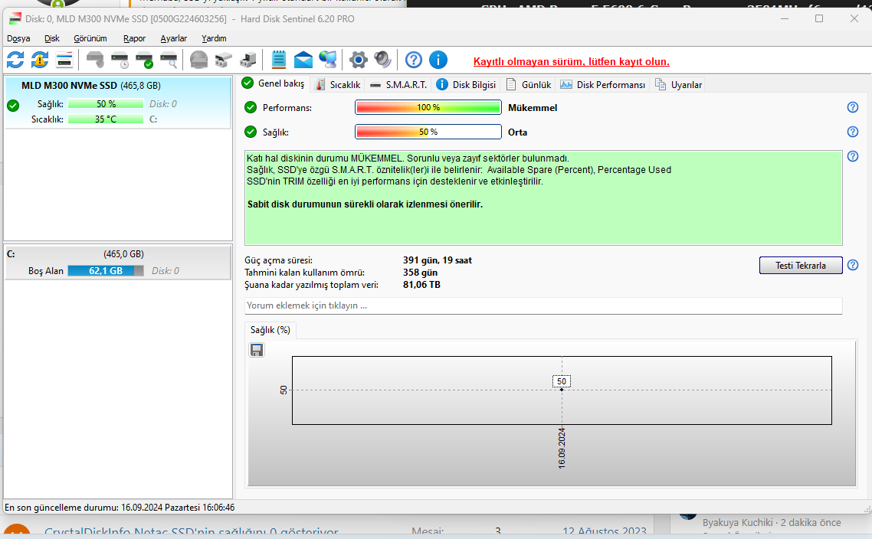Screen dimensions: 872x539
Task: Switch to the Disk Performansı tab
Action: [603, 84]
